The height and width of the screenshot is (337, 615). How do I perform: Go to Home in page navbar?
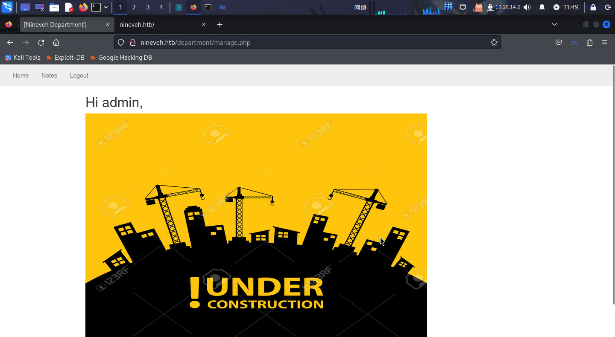click(20, 76)
